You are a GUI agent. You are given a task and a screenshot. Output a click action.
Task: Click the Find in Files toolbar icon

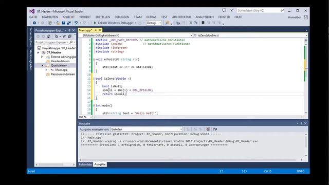click(167, 23)
